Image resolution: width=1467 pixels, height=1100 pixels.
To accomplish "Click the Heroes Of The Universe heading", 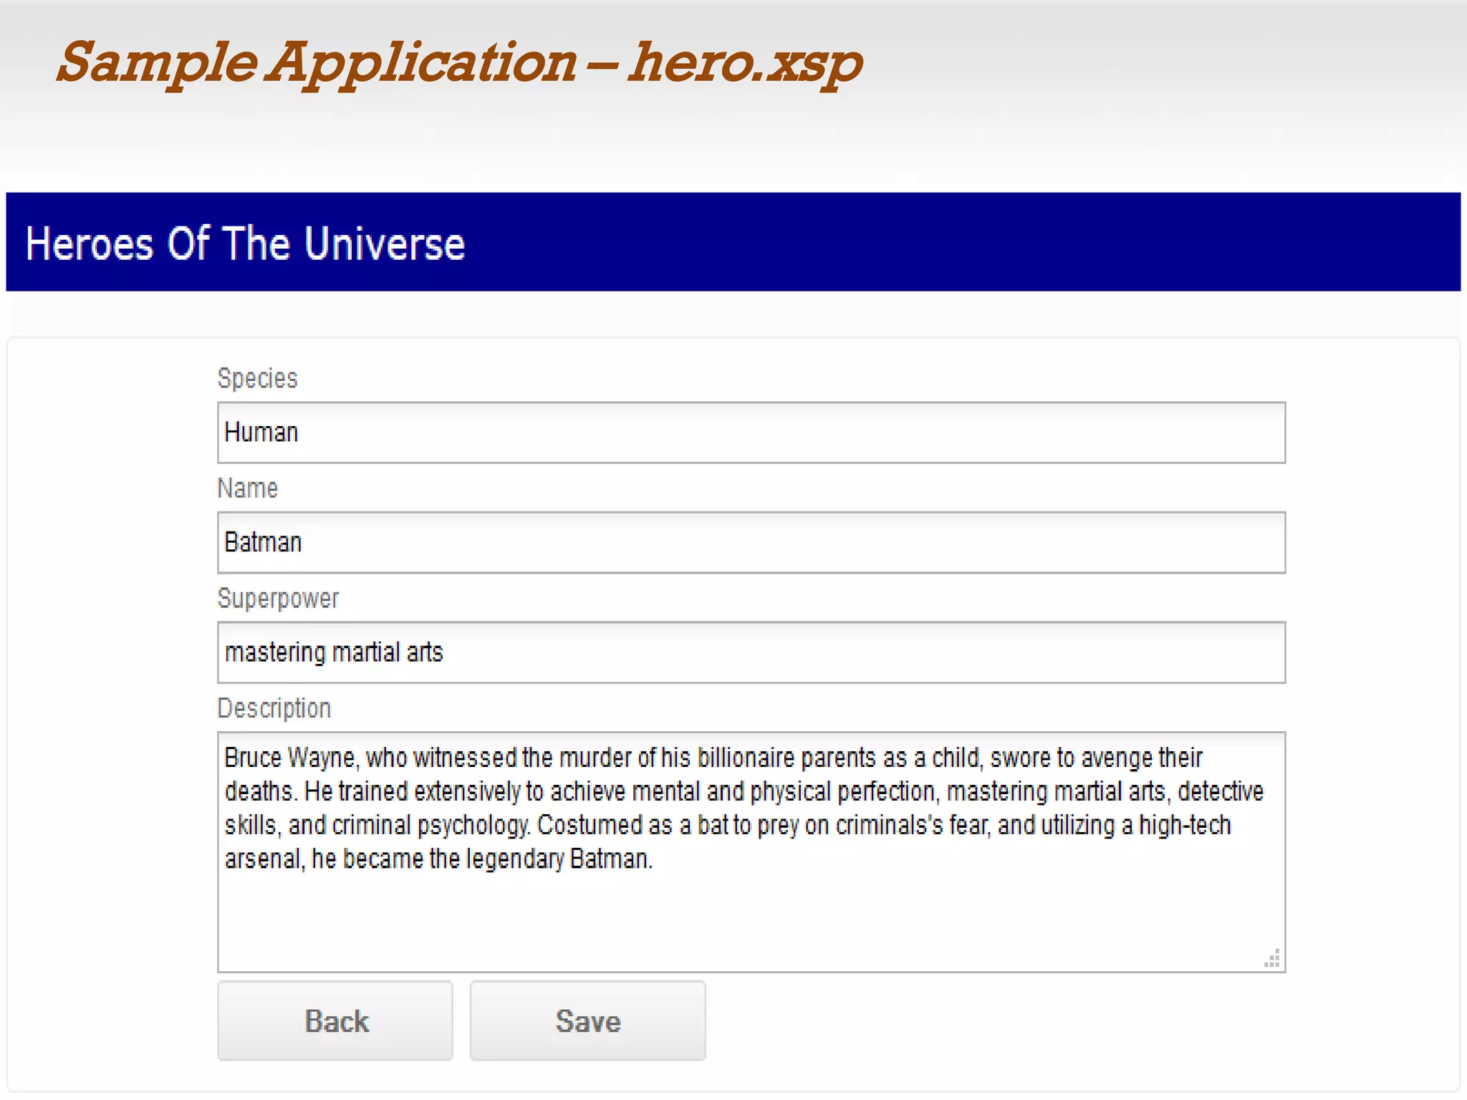I will (x=245, y=243).
